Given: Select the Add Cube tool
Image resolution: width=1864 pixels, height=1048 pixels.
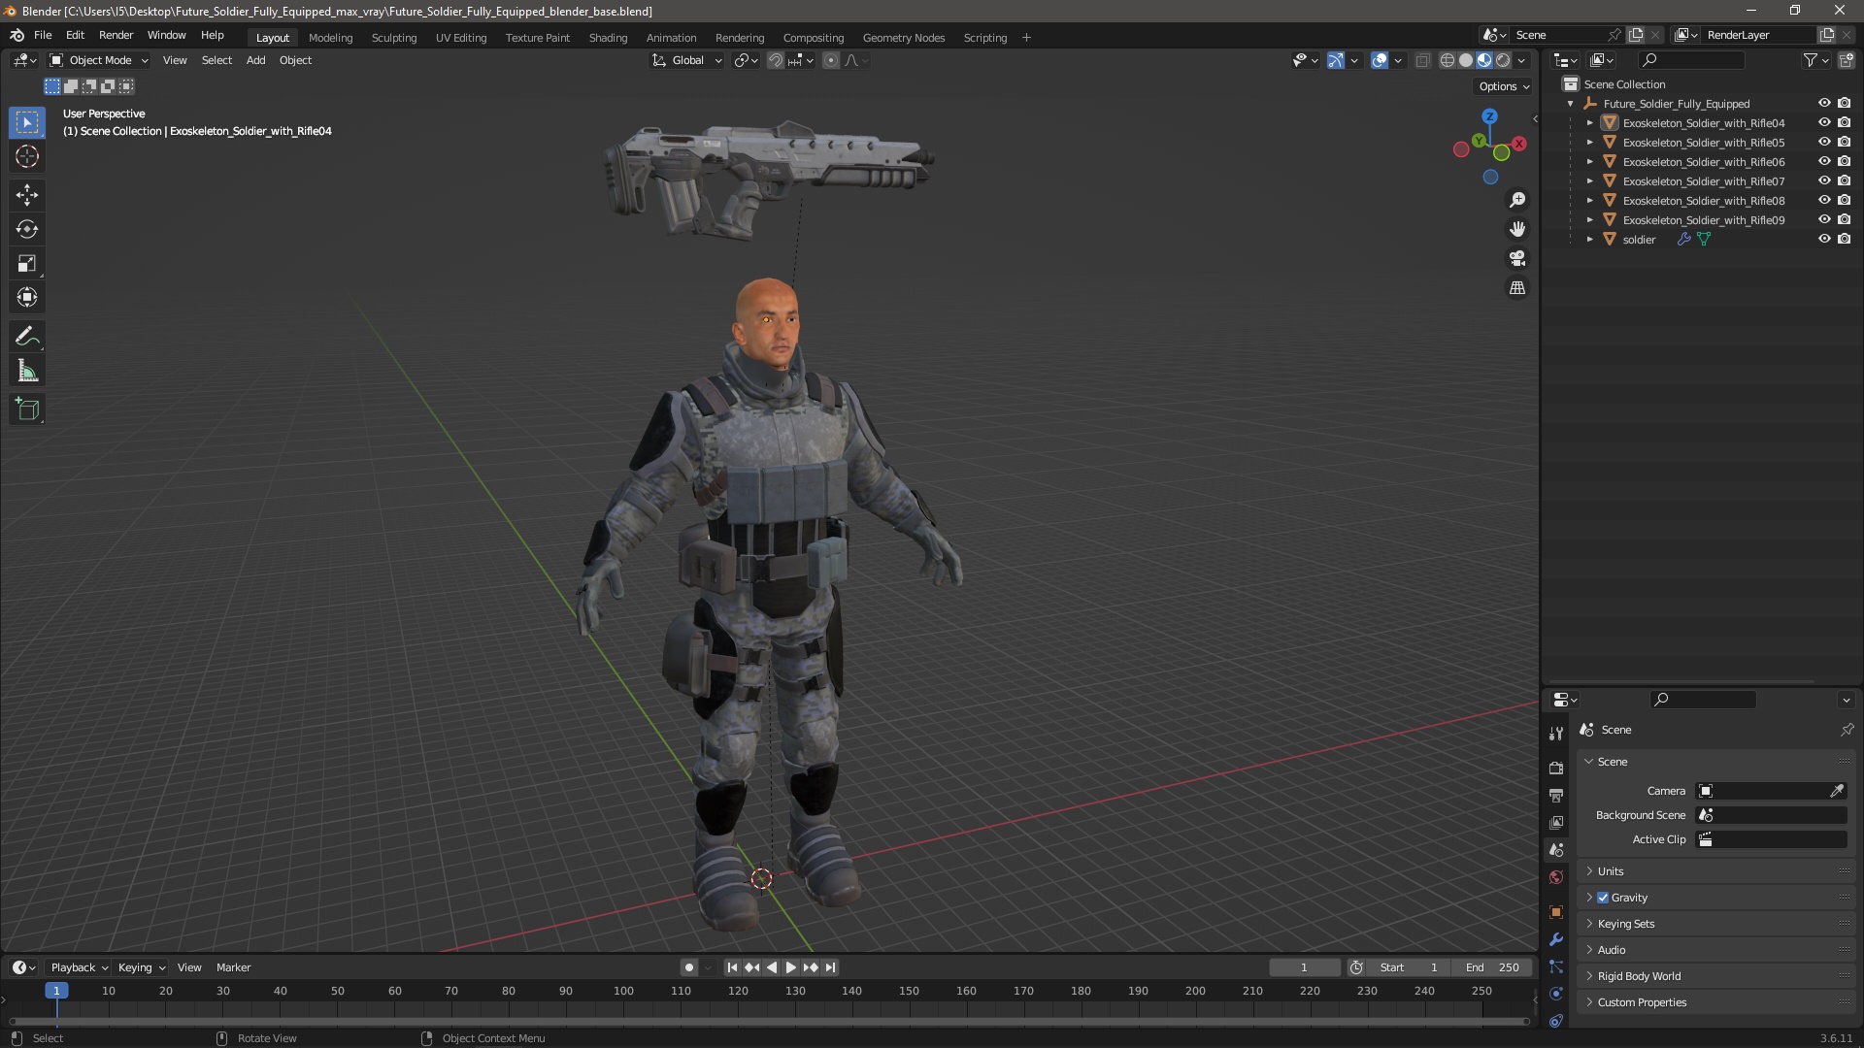Looking at the screenshot, I should click(27, 409).
